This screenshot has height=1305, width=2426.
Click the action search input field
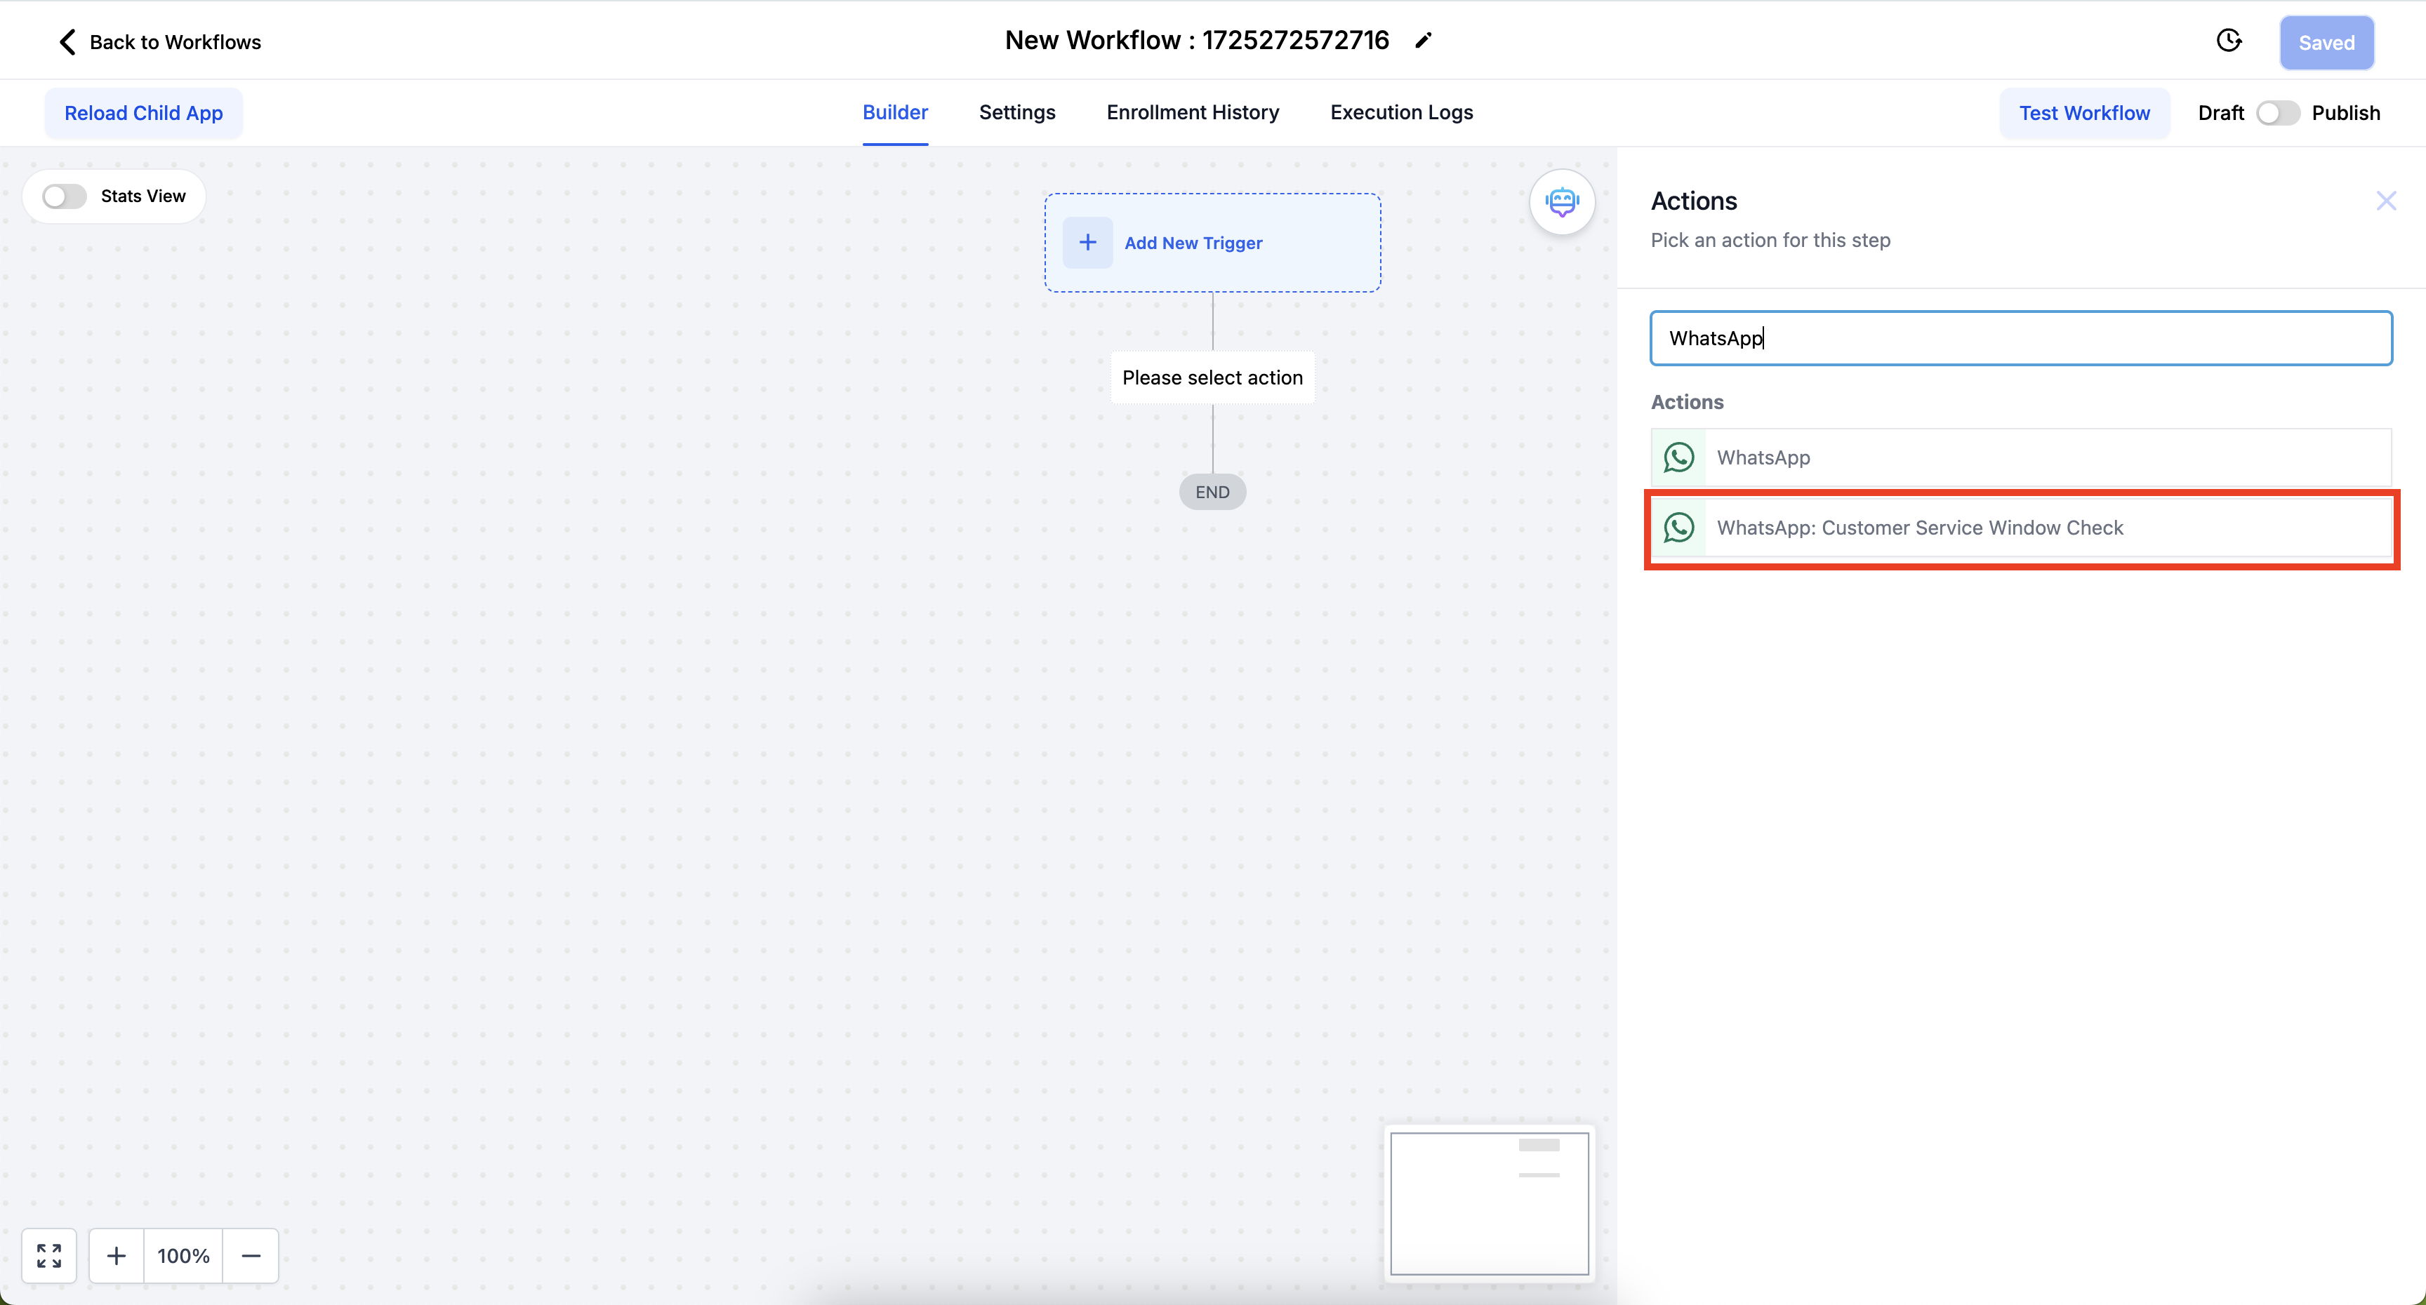pyautogui.click(x=2021, y=338)
